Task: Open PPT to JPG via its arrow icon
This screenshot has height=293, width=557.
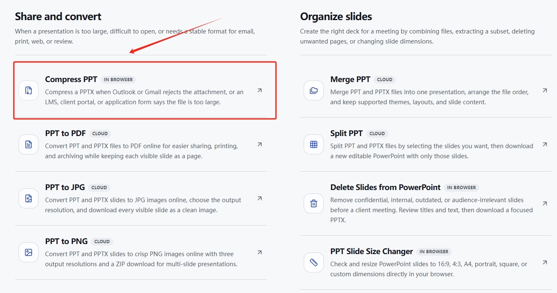Action: pos(260,198)
